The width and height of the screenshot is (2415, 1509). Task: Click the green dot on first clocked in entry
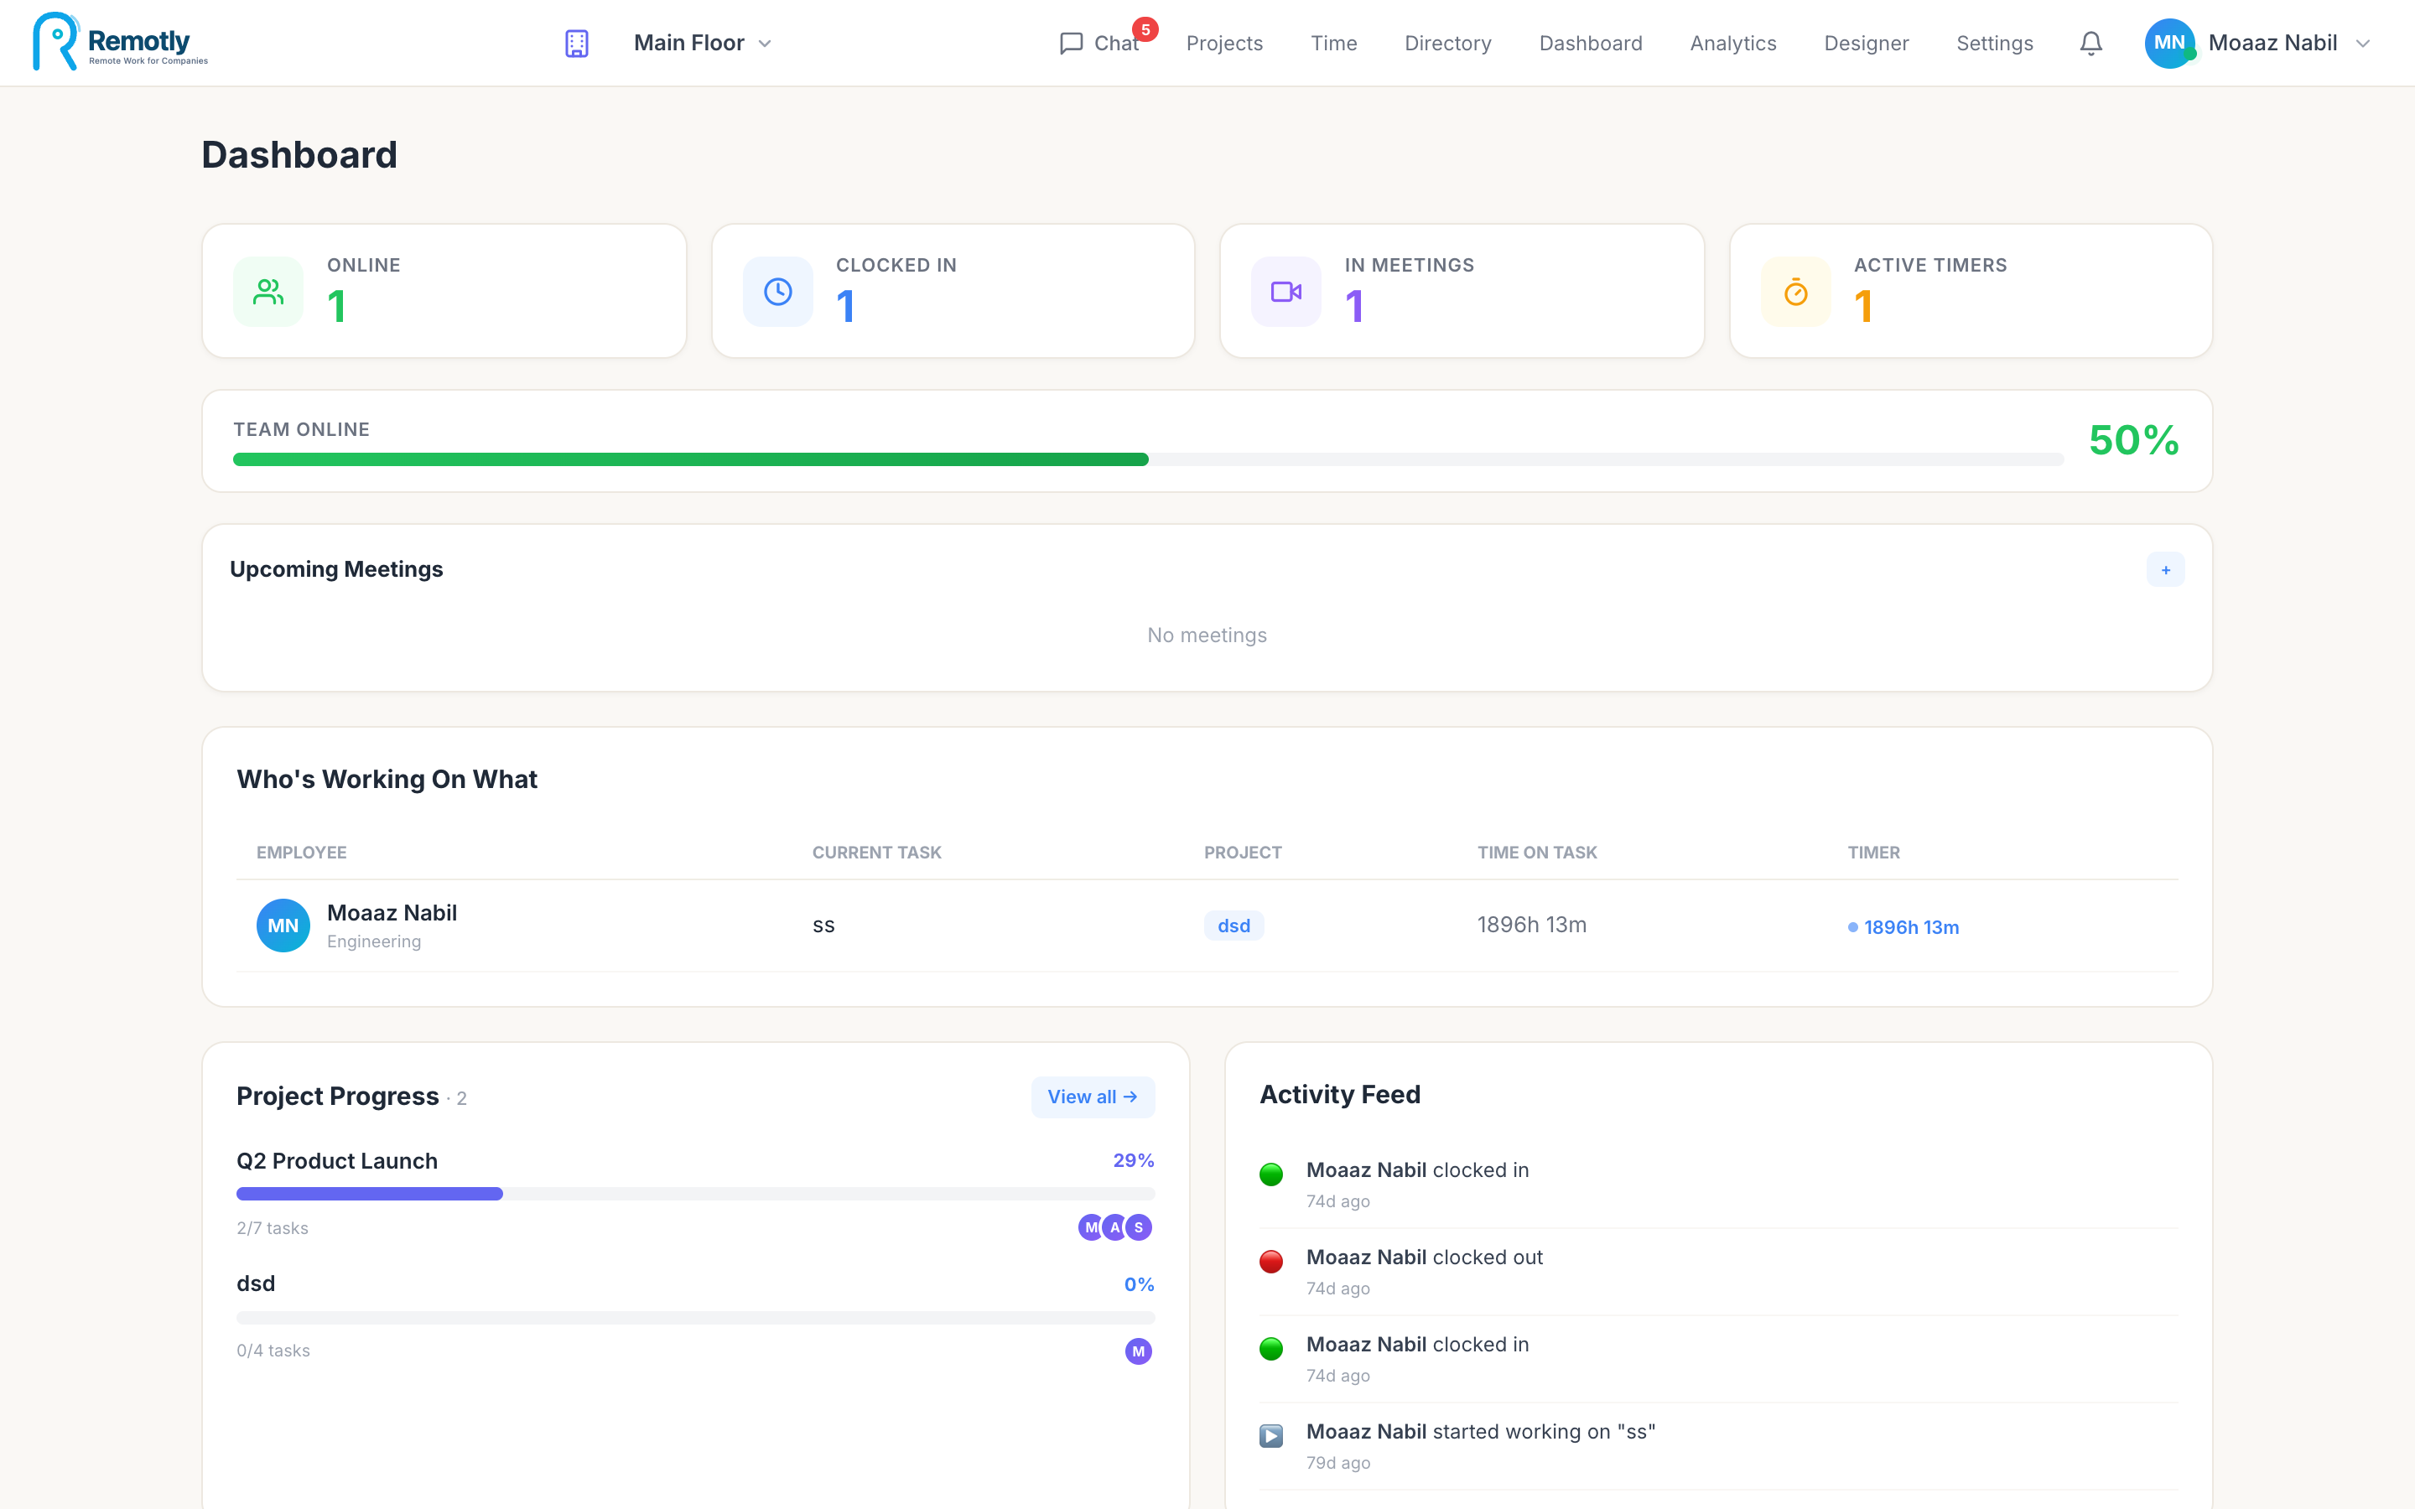pos(1270,1175)
